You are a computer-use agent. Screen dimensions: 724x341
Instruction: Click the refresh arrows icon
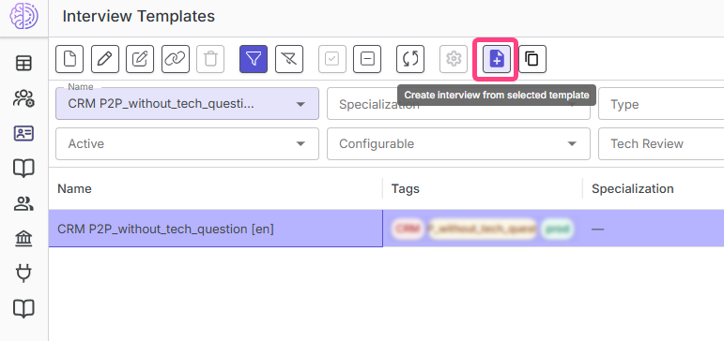(410, 59)
